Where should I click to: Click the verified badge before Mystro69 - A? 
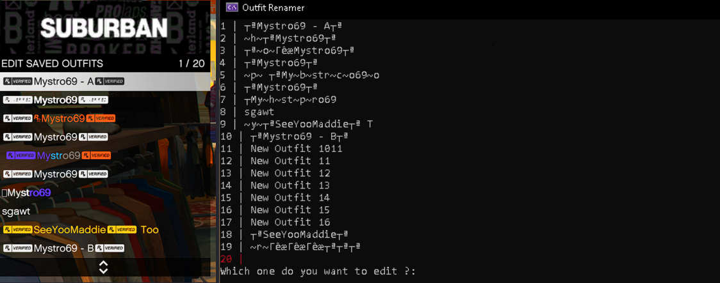pyautogui.click(x=17, y=81)
